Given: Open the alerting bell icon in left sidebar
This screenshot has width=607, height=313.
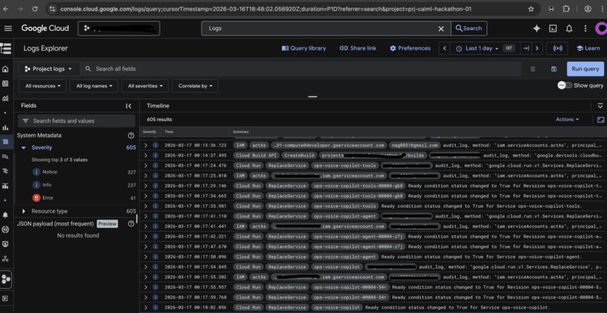Looking at the screenshot, I should click(x=5, y=214).
